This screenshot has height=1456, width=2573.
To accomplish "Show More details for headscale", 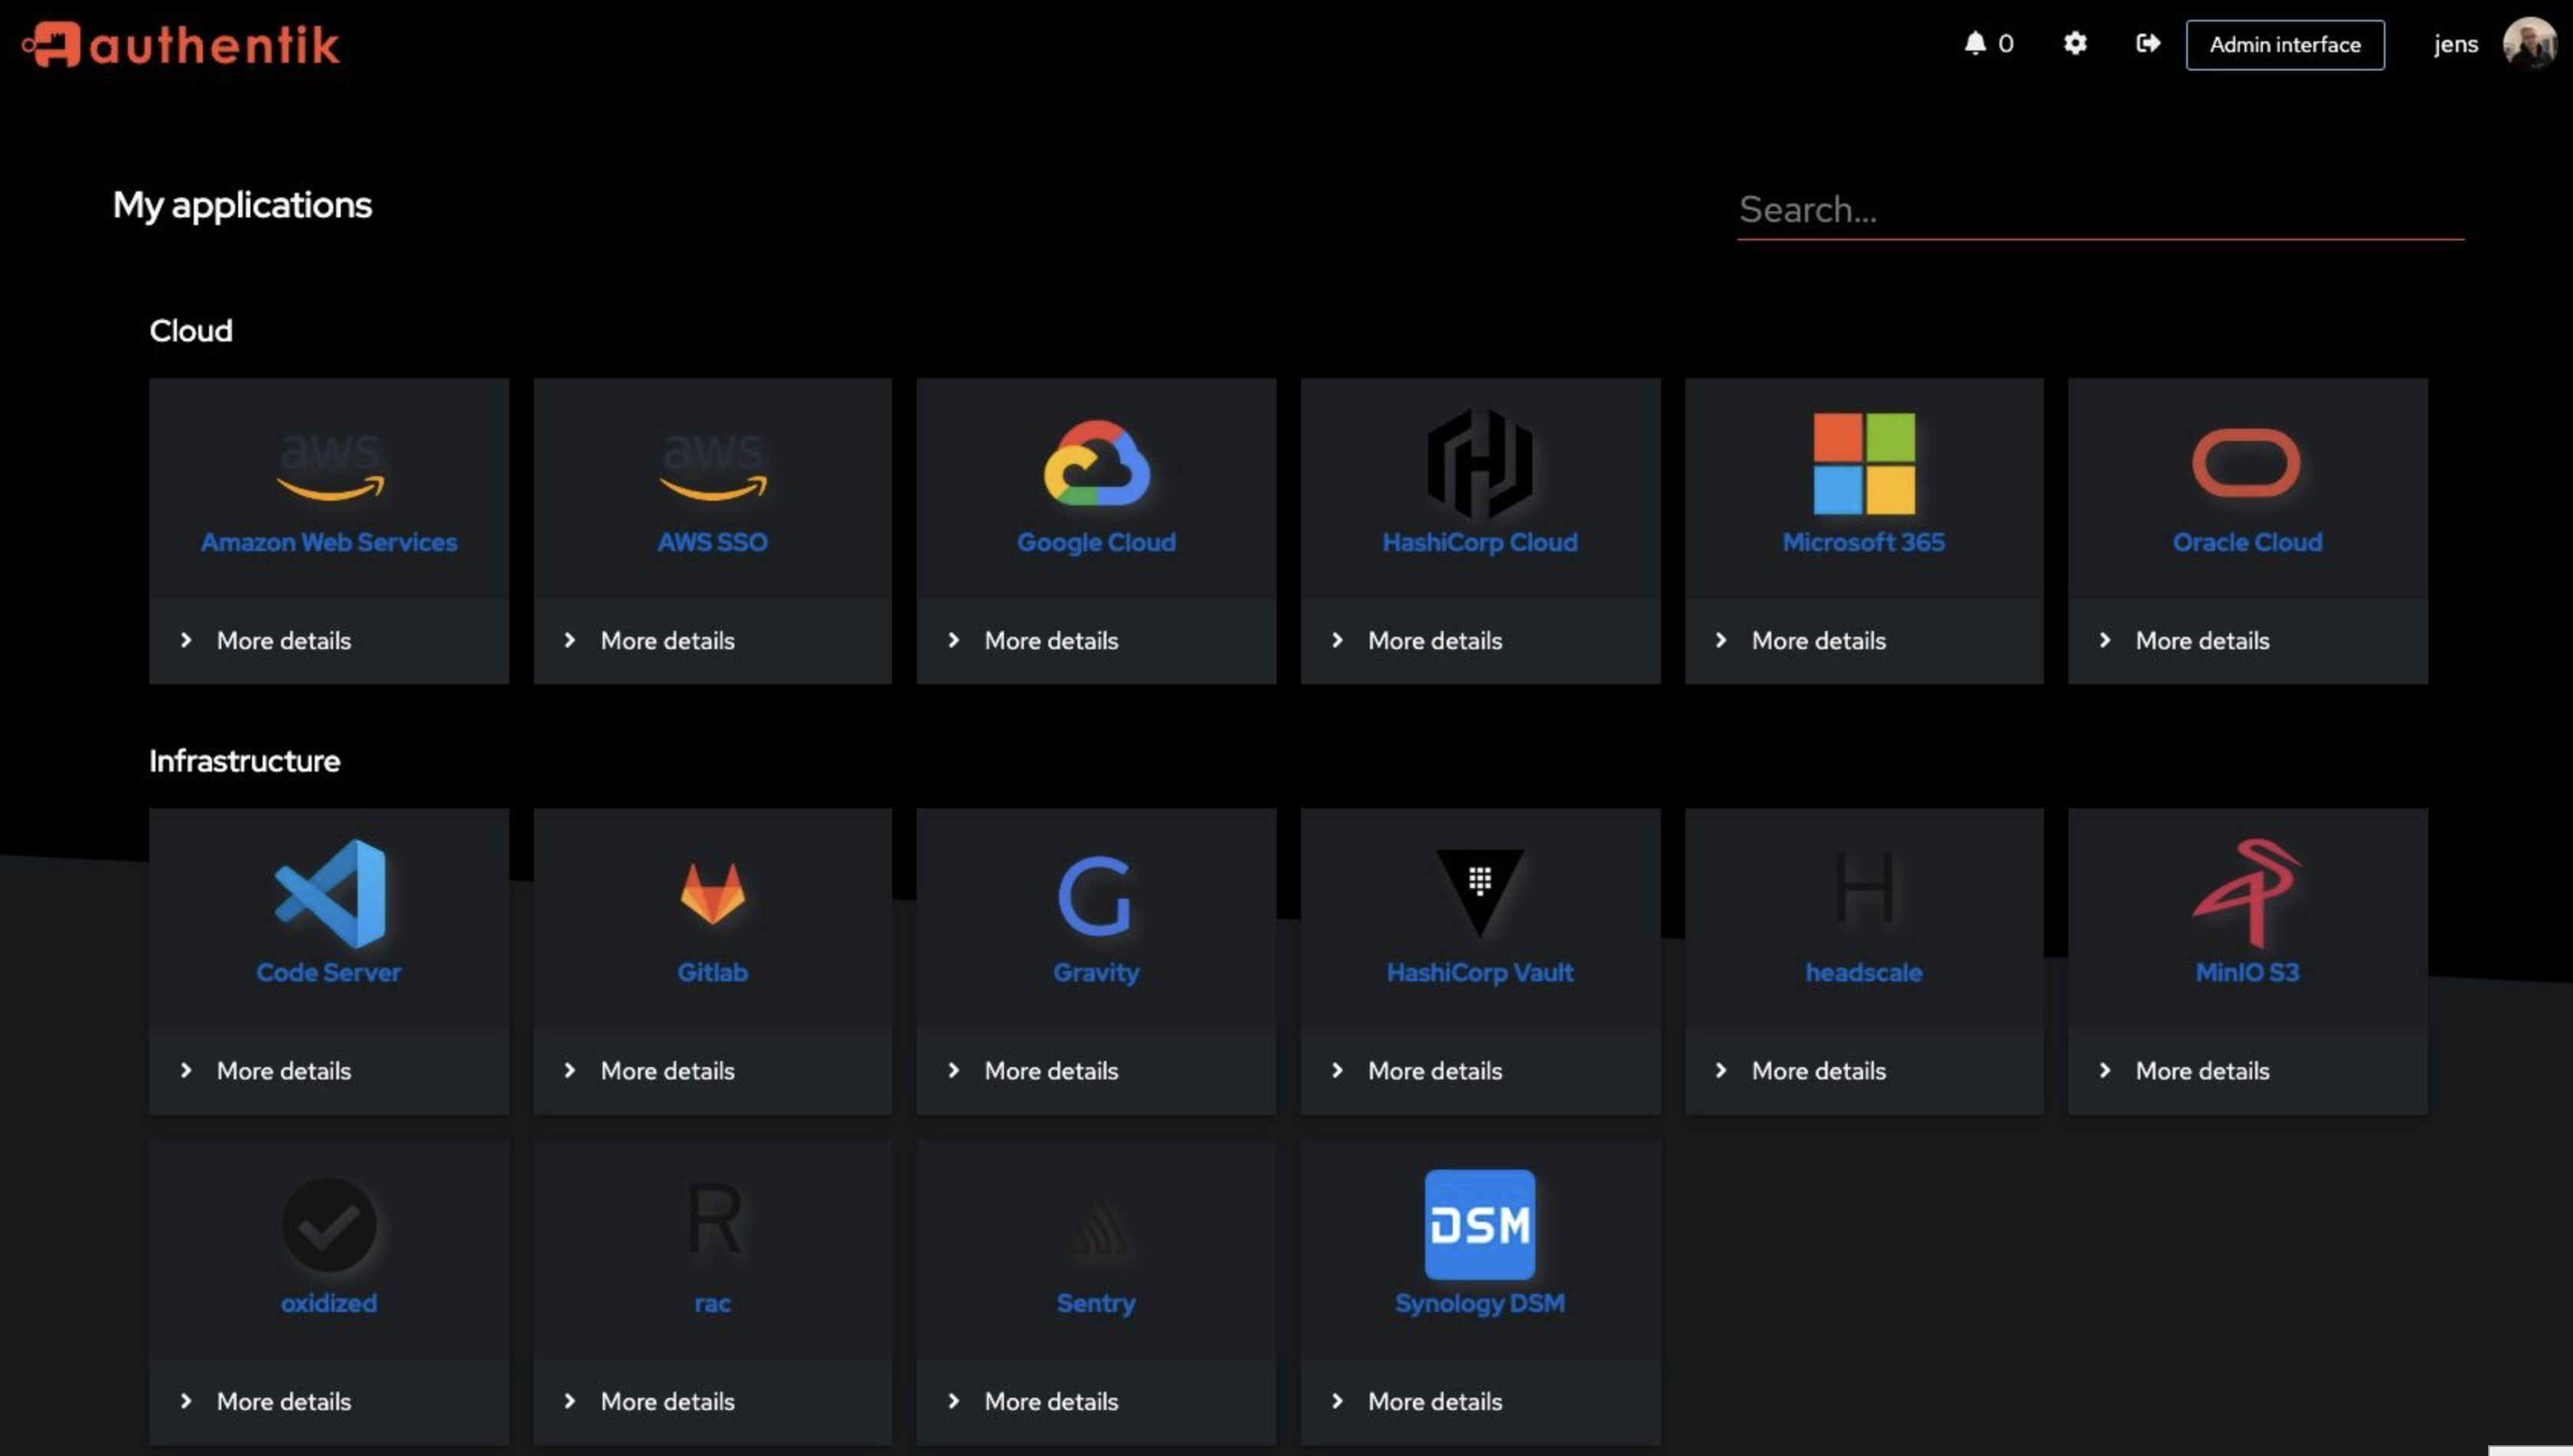I will coord(1864,1070).
